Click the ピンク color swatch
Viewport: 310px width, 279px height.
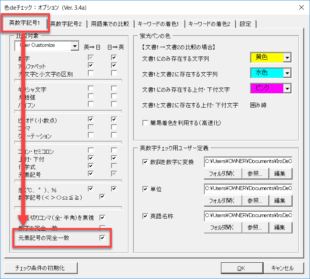coord(267,88)
